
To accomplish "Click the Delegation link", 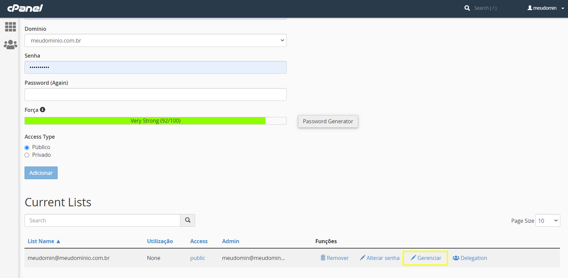I will click(x=474, y=258).
